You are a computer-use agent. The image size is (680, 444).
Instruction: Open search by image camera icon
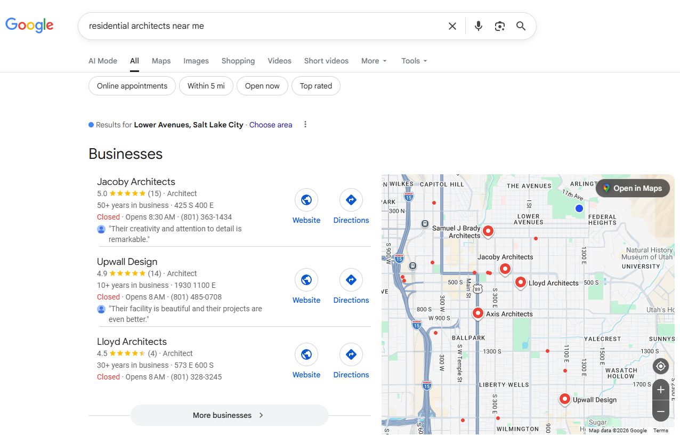(499, 26)
